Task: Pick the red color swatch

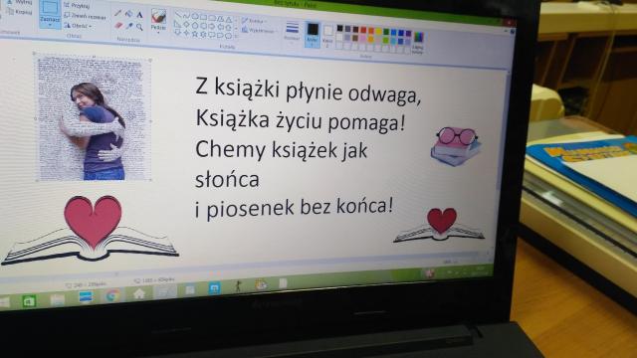Action: click(x=363, y=30)
